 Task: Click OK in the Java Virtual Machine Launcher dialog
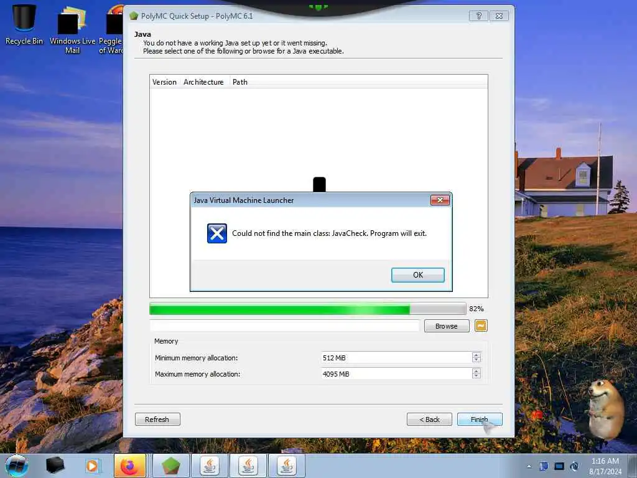[x=417, y=274]
